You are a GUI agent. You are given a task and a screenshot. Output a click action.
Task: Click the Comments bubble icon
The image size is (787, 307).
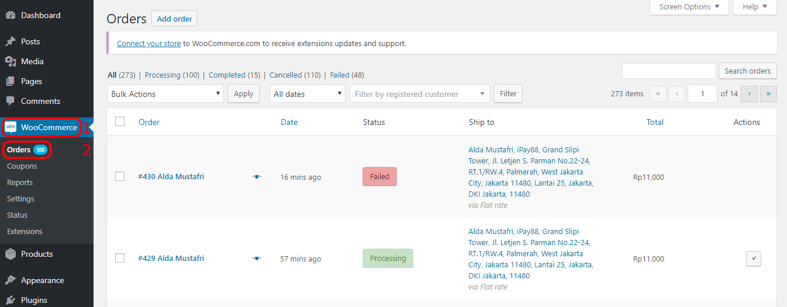coord(11,101)
